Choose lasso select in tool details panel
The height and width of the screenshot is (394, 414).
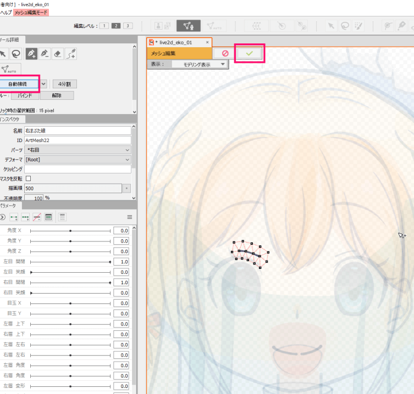(16, 54)
